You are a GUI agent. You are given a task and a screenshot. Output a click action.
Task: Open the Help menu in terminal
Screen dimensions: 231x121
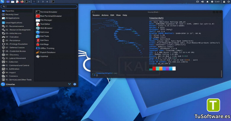coord(125,15)
